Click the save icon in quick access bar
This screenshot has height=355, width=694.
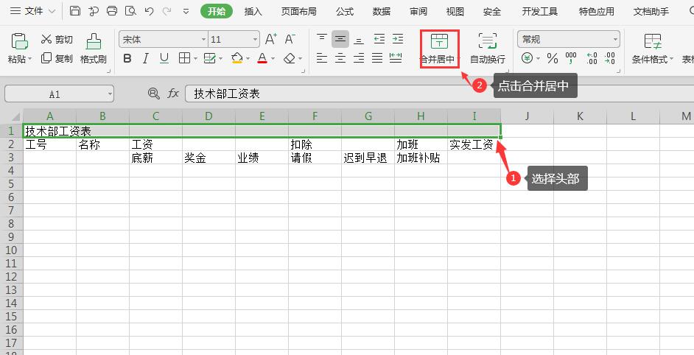coord(75,11)
